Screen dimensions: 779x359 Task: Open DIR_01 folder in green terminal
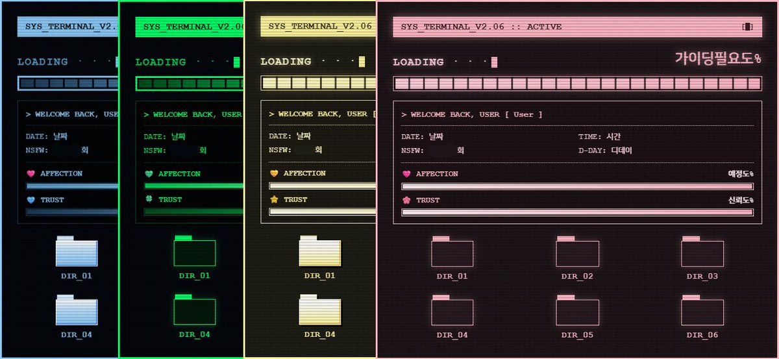195,251
